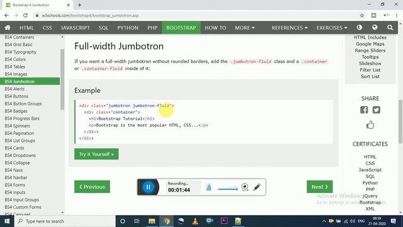
Task: Share page on Facebook icon
Action: [x=364, y=110]
